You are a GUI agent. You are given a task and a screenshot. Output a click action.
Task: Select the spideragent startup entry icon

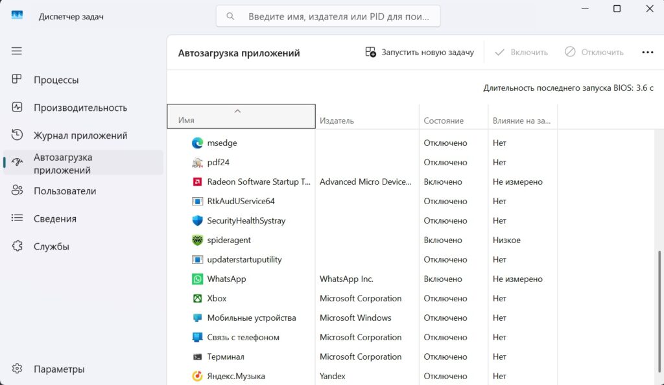coord(197,240)
